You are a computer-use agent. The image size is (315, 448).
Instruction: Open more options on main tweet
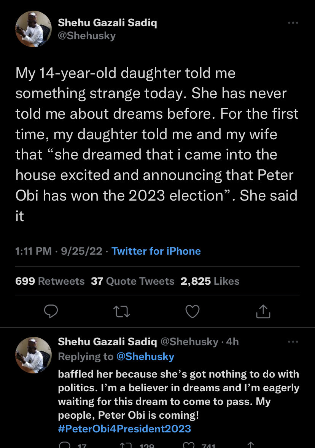point(293,23)
